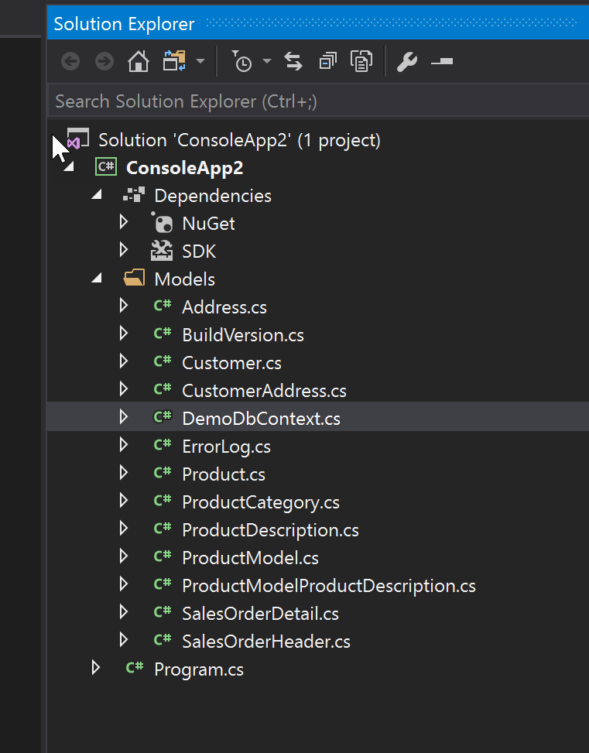Select BuildVersion.cs file
The width and height of the screenshot is (589, 753).
tap(243, 335)
